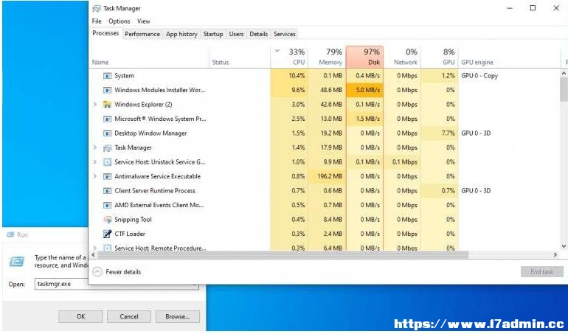Sort by the Name column header
Image resolution: width=568 pixels, height=334 pixels.
(x=149, y=57)
